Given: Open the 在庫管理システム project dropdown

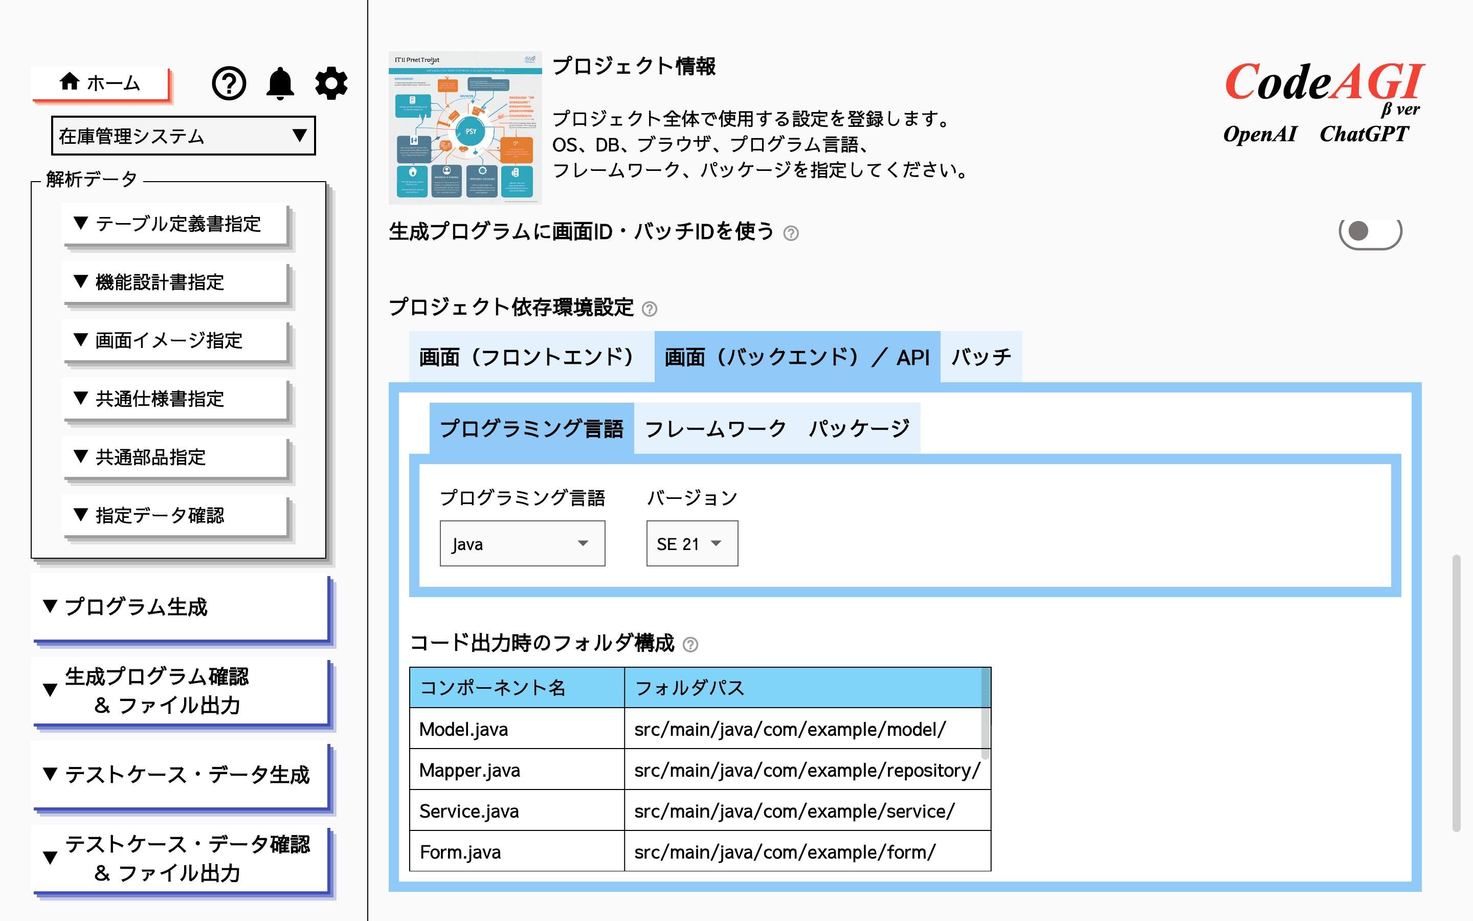Looking at the screenshot, I should click(x=183, y=136).
